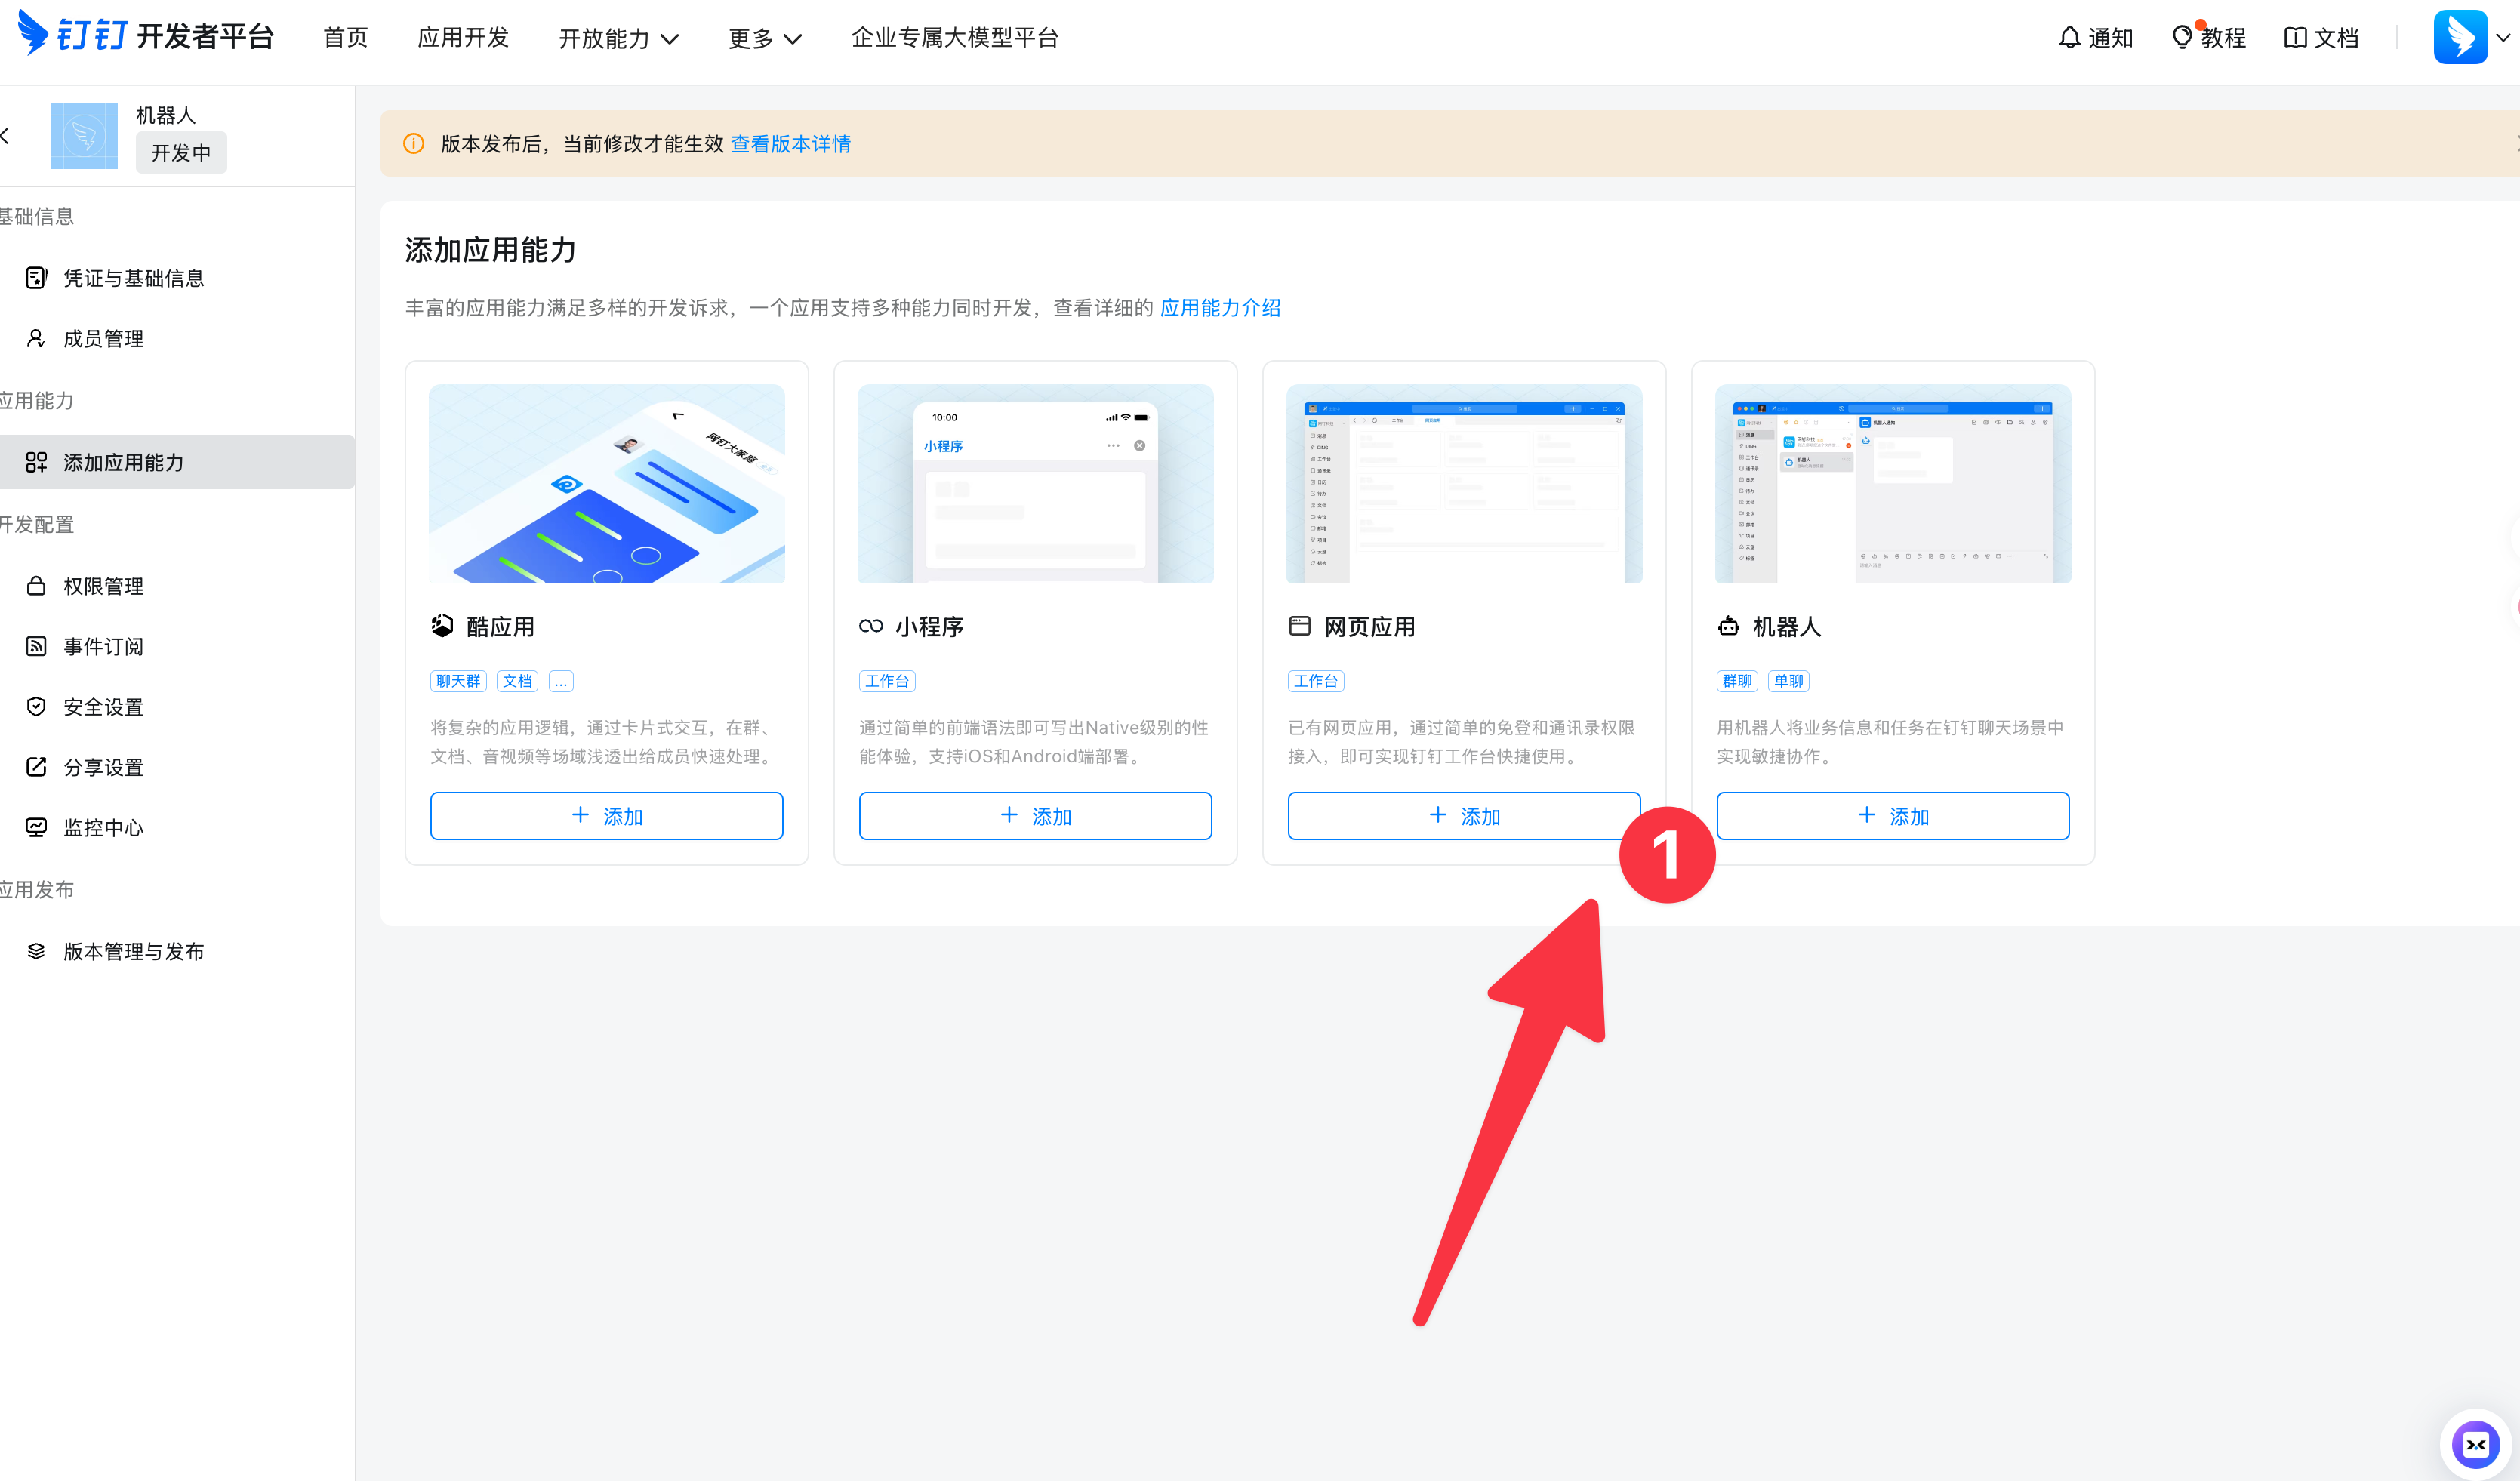Open 版本管理与发布 in sidebar

133,951
